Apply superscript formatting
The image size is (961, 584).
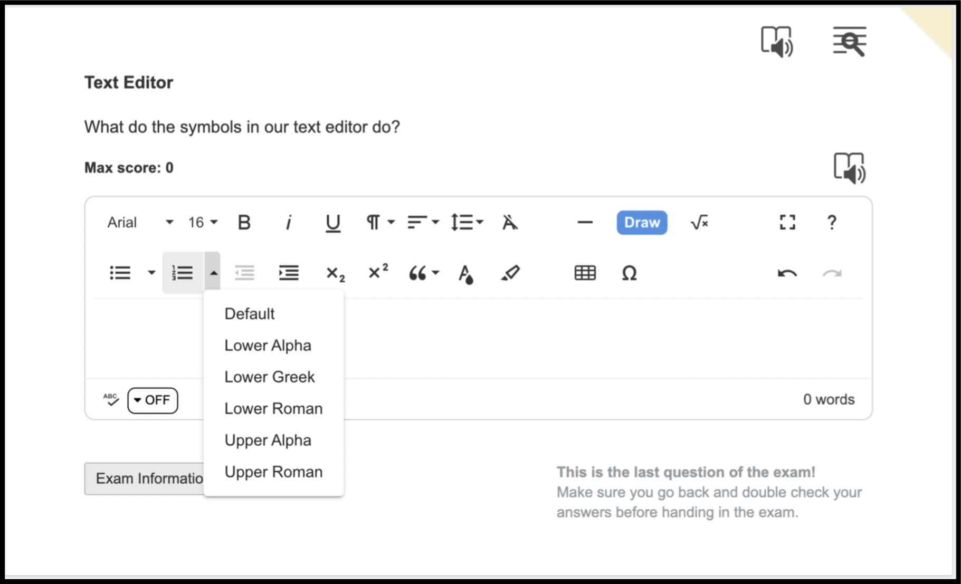[x=378, y=272]
